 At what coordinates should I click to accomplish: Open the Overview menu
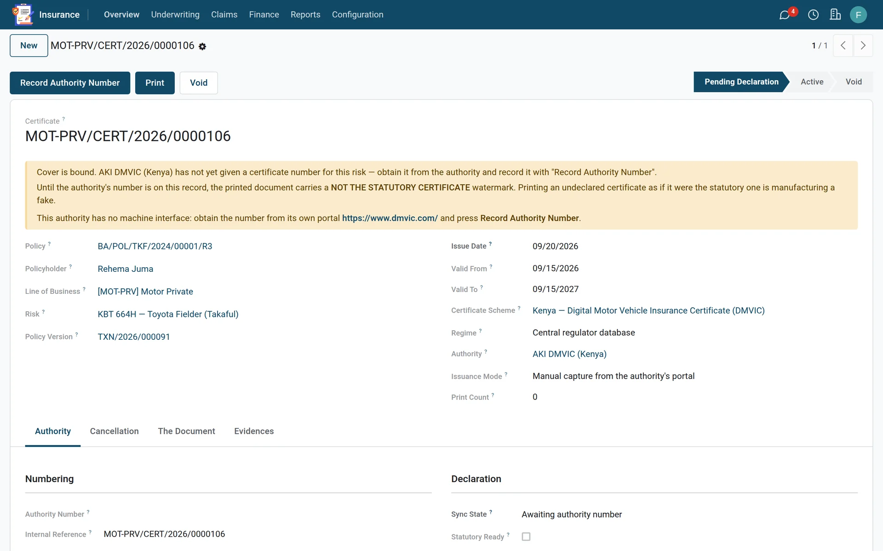tap(121, 15)
